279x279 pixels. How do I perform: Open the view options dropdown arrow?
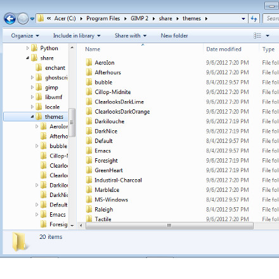click(x=268, y=36)
